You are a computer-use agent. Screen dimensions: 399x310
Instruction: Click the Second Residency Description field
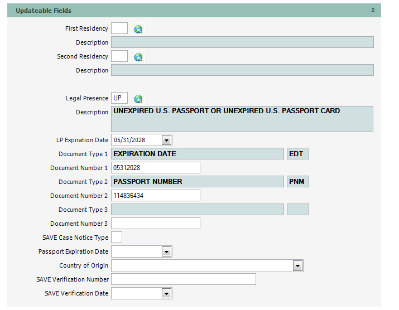[x=243, y=70]
